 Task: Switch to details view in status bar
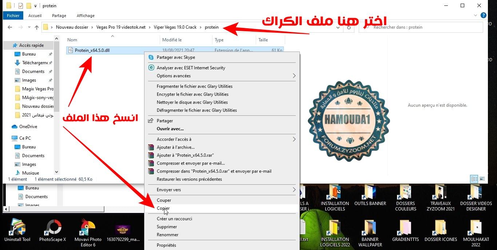tap(474, 179)
